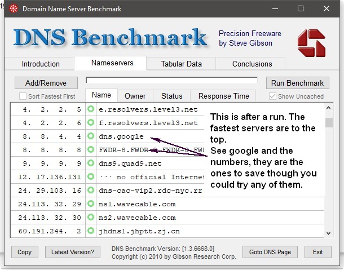Open the Tabular Data tab

(x=181, y=64)
